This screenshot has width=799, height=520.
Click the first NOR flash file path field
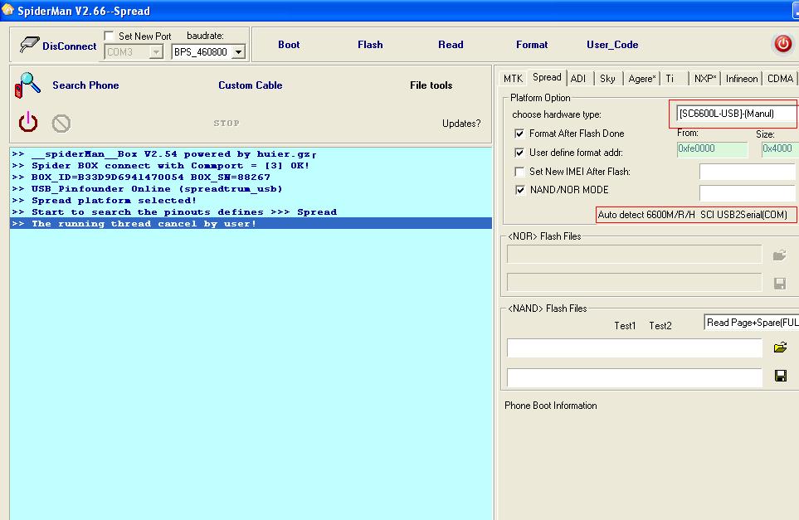(x=634, y=255)
